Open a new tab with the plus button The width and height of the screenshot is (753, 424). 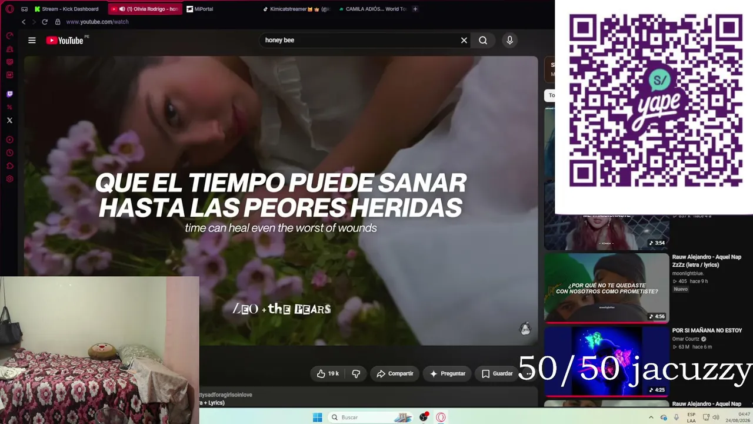tap(415, 9)
